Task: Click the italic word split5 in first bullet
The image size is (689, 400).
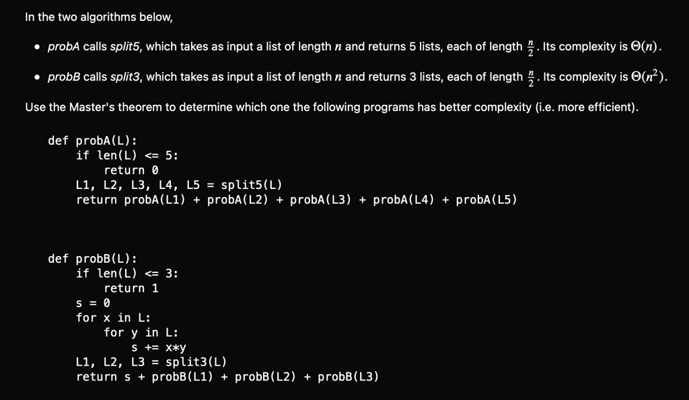Action: coord(126,46)
